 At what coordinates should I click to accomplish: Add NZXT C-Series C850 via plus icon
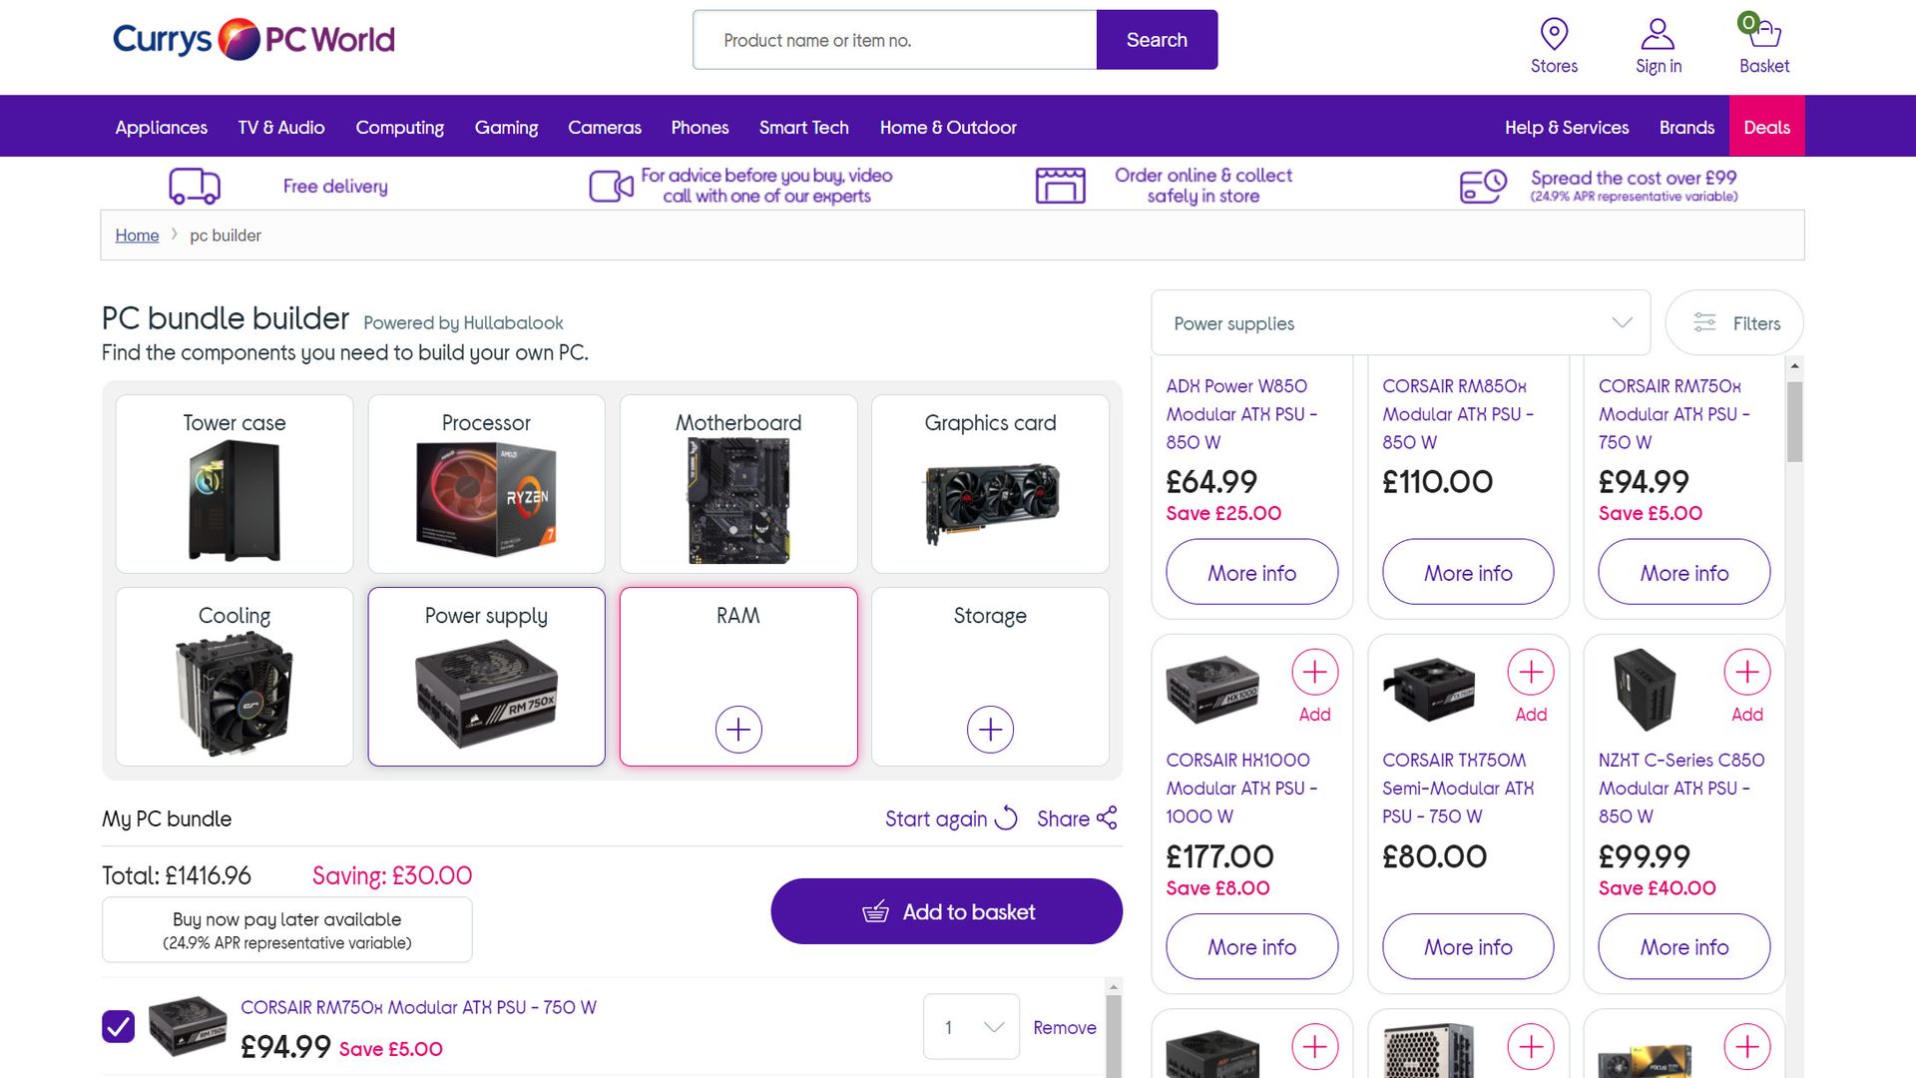pyautogui.click(x=1746, y=672)
